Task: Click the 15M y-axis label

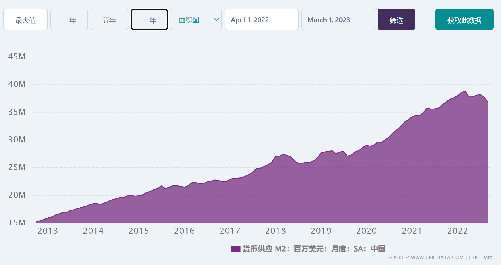Action: (17, 223)
